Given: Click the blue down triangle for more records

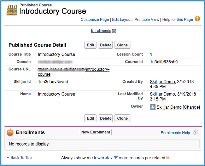Looking at the screenshot, I should pyautogui.click(x=116, y=158).
